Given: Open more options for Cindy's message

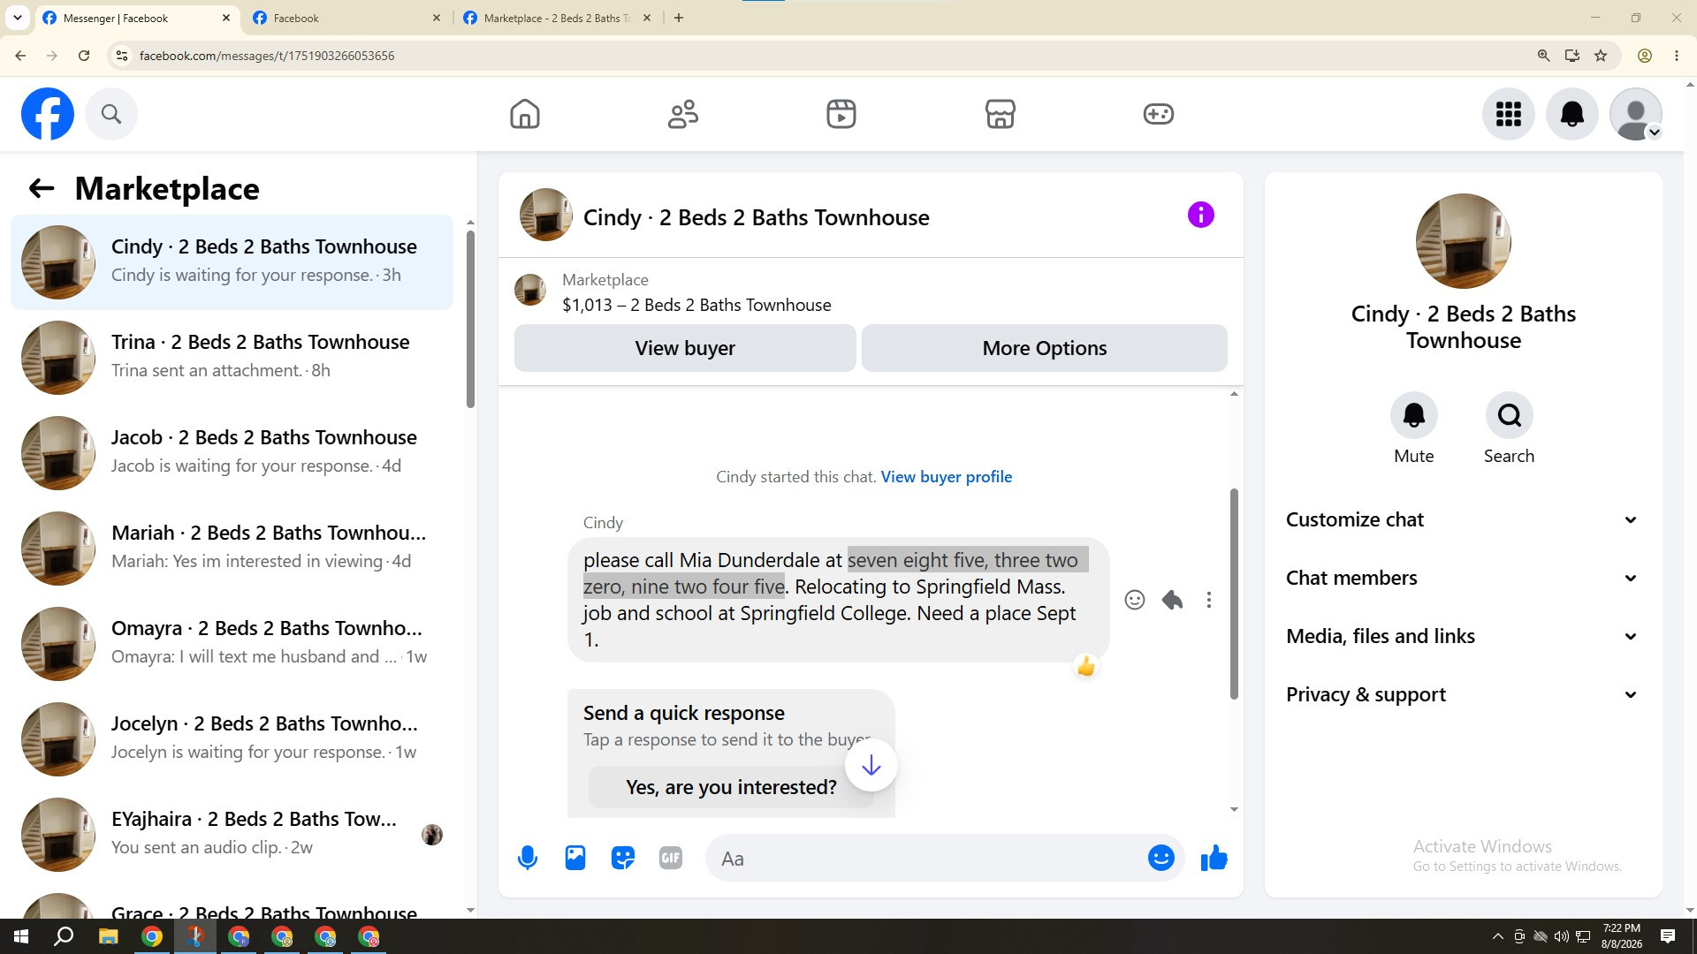Looking at the screenshot, I should 1209,600.
